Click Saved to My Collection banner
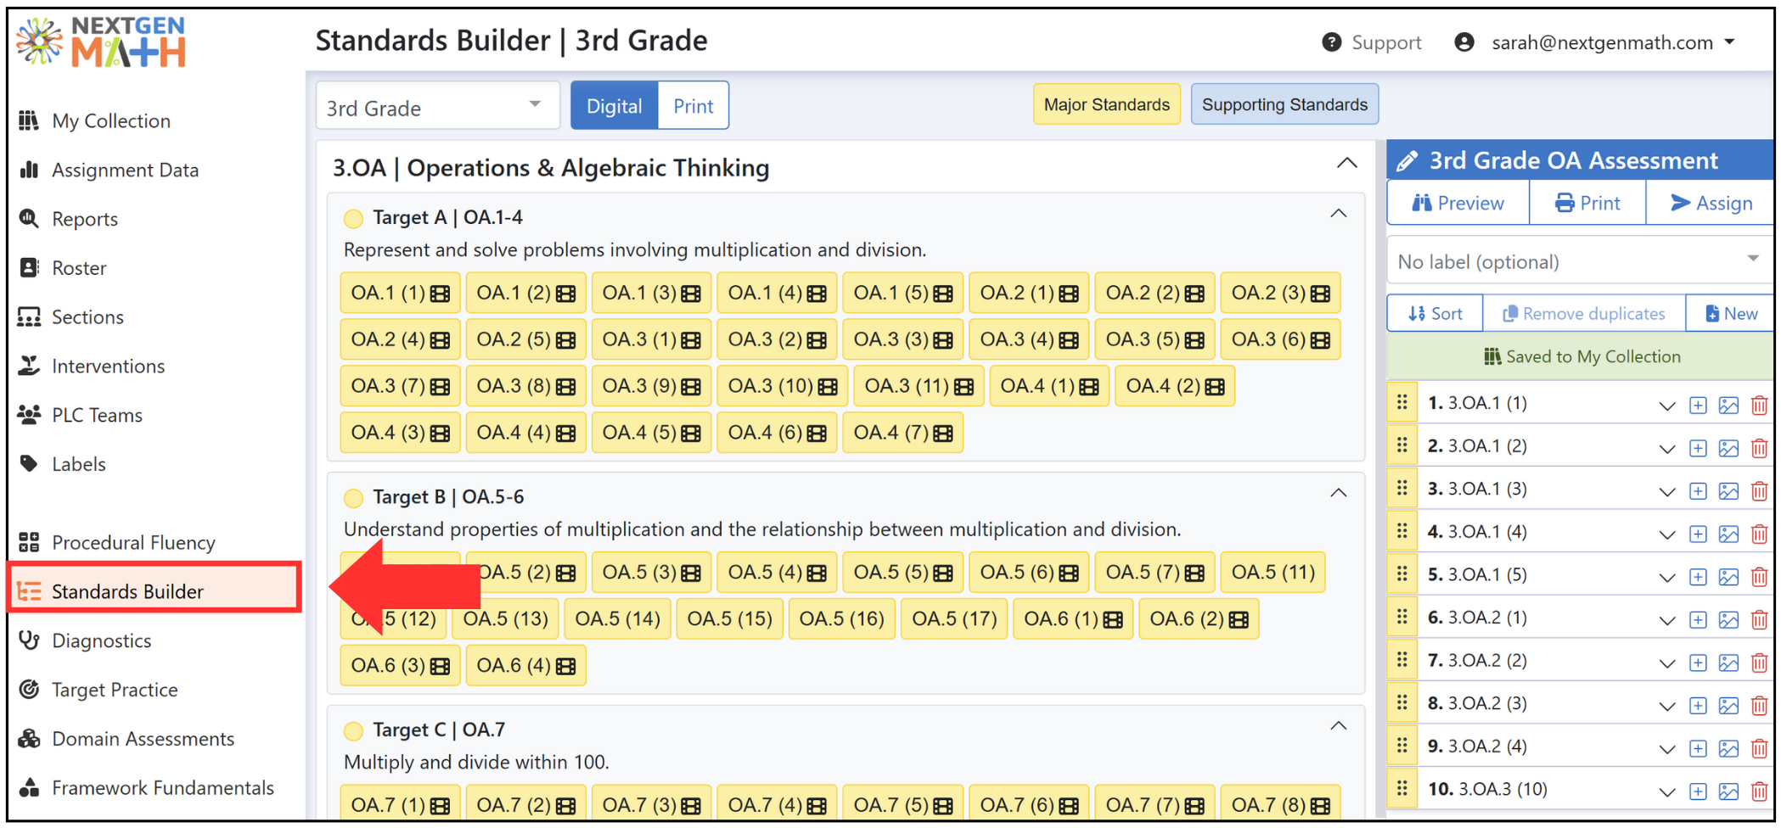 (1581, 357)
